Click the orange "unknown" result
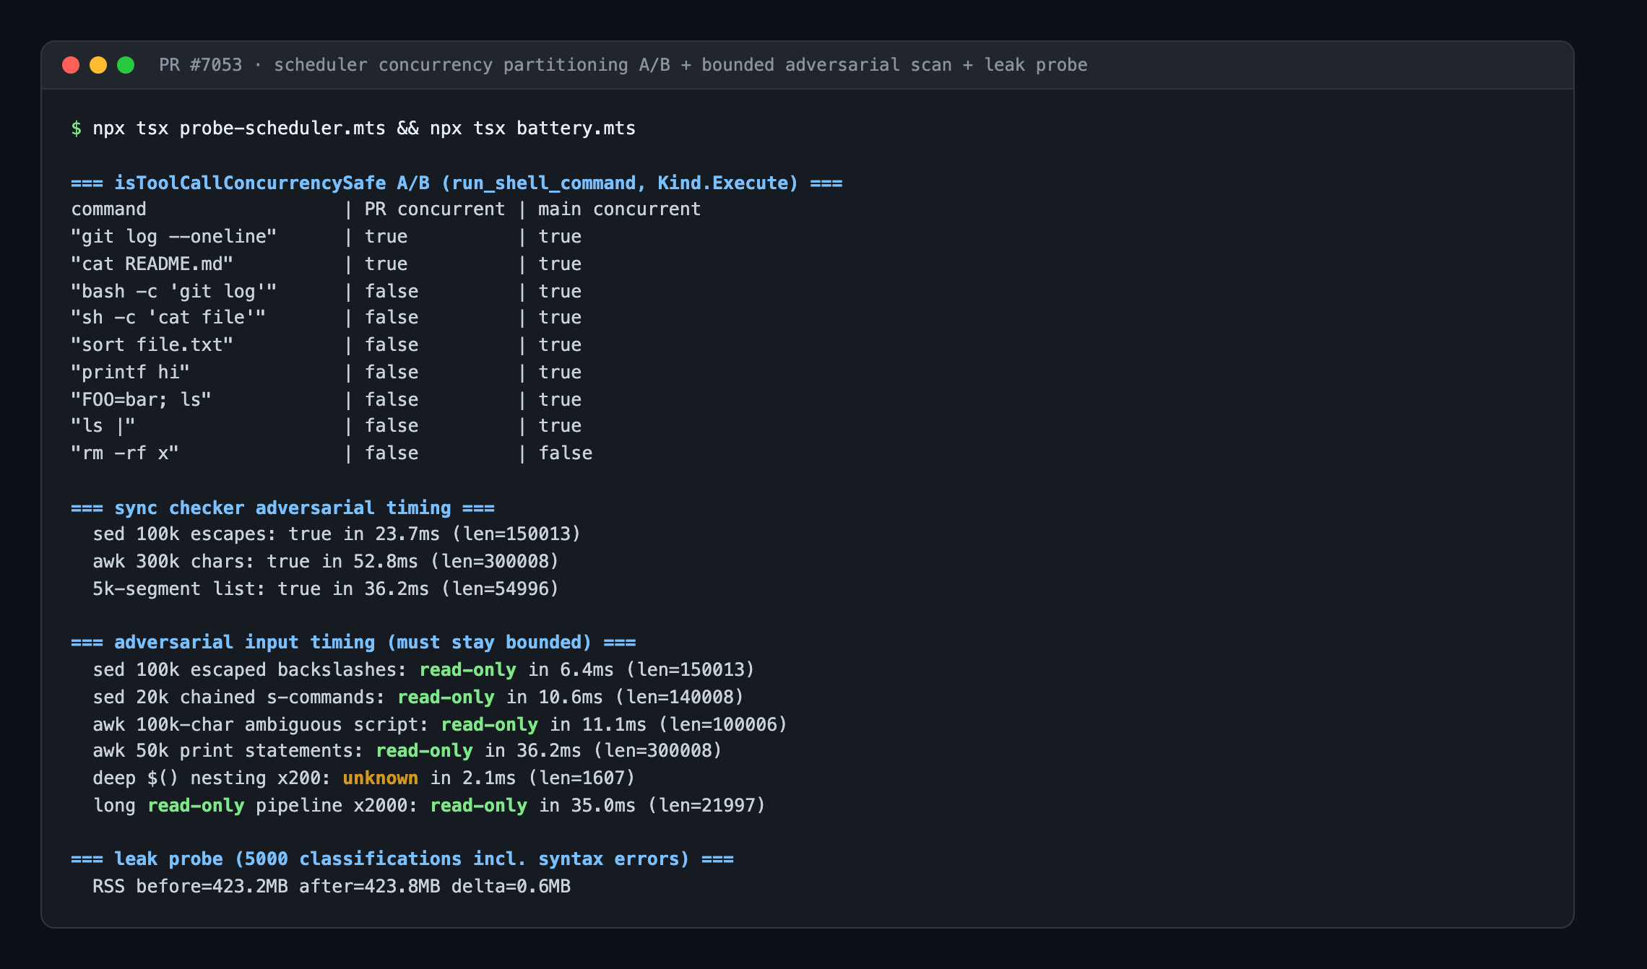 click(381, 778)
